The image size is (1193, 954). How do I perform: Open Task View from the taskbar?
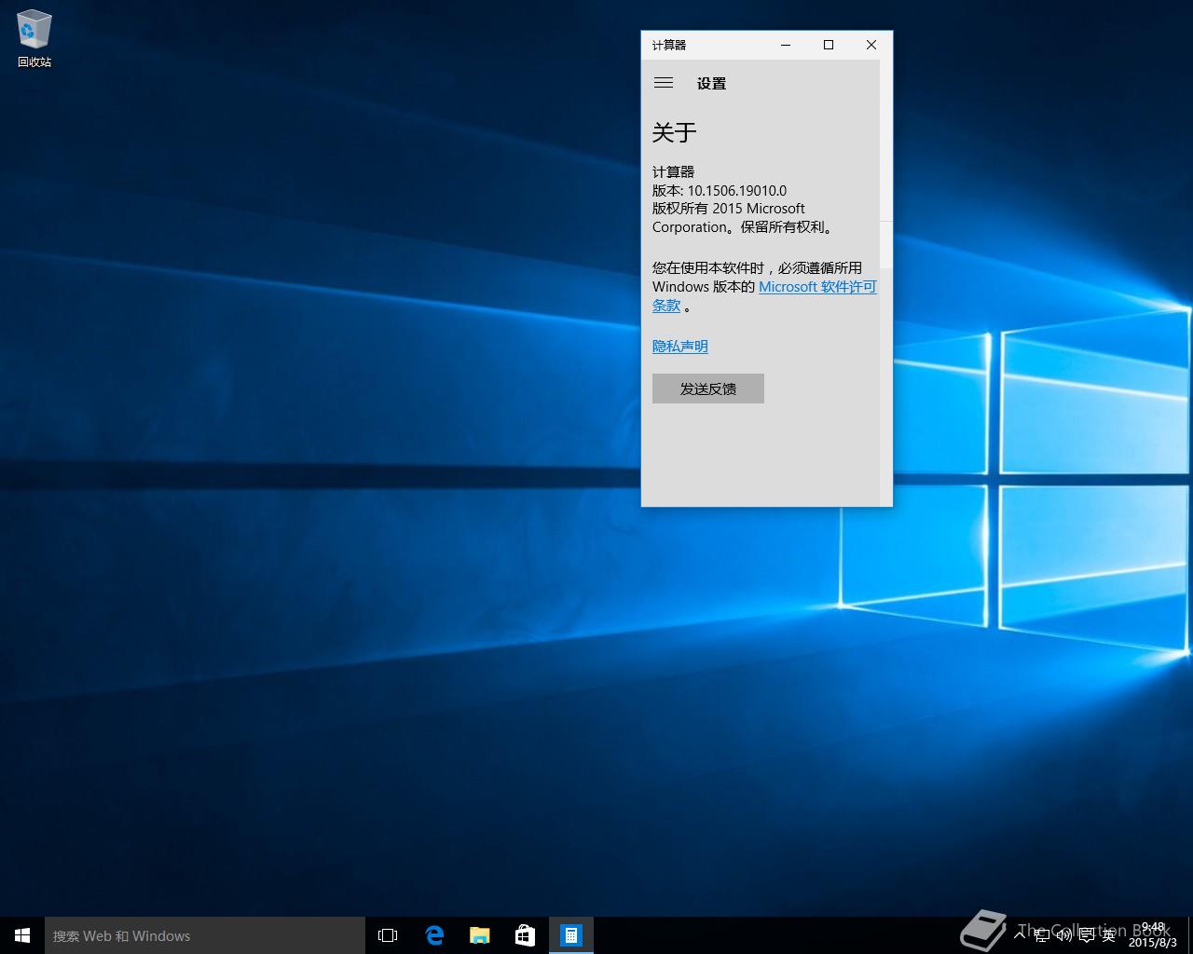coord(388,935)
